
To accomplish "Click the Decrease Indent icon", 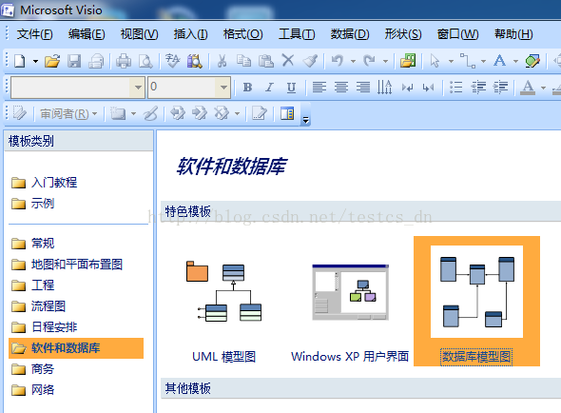I will [478, 87].
